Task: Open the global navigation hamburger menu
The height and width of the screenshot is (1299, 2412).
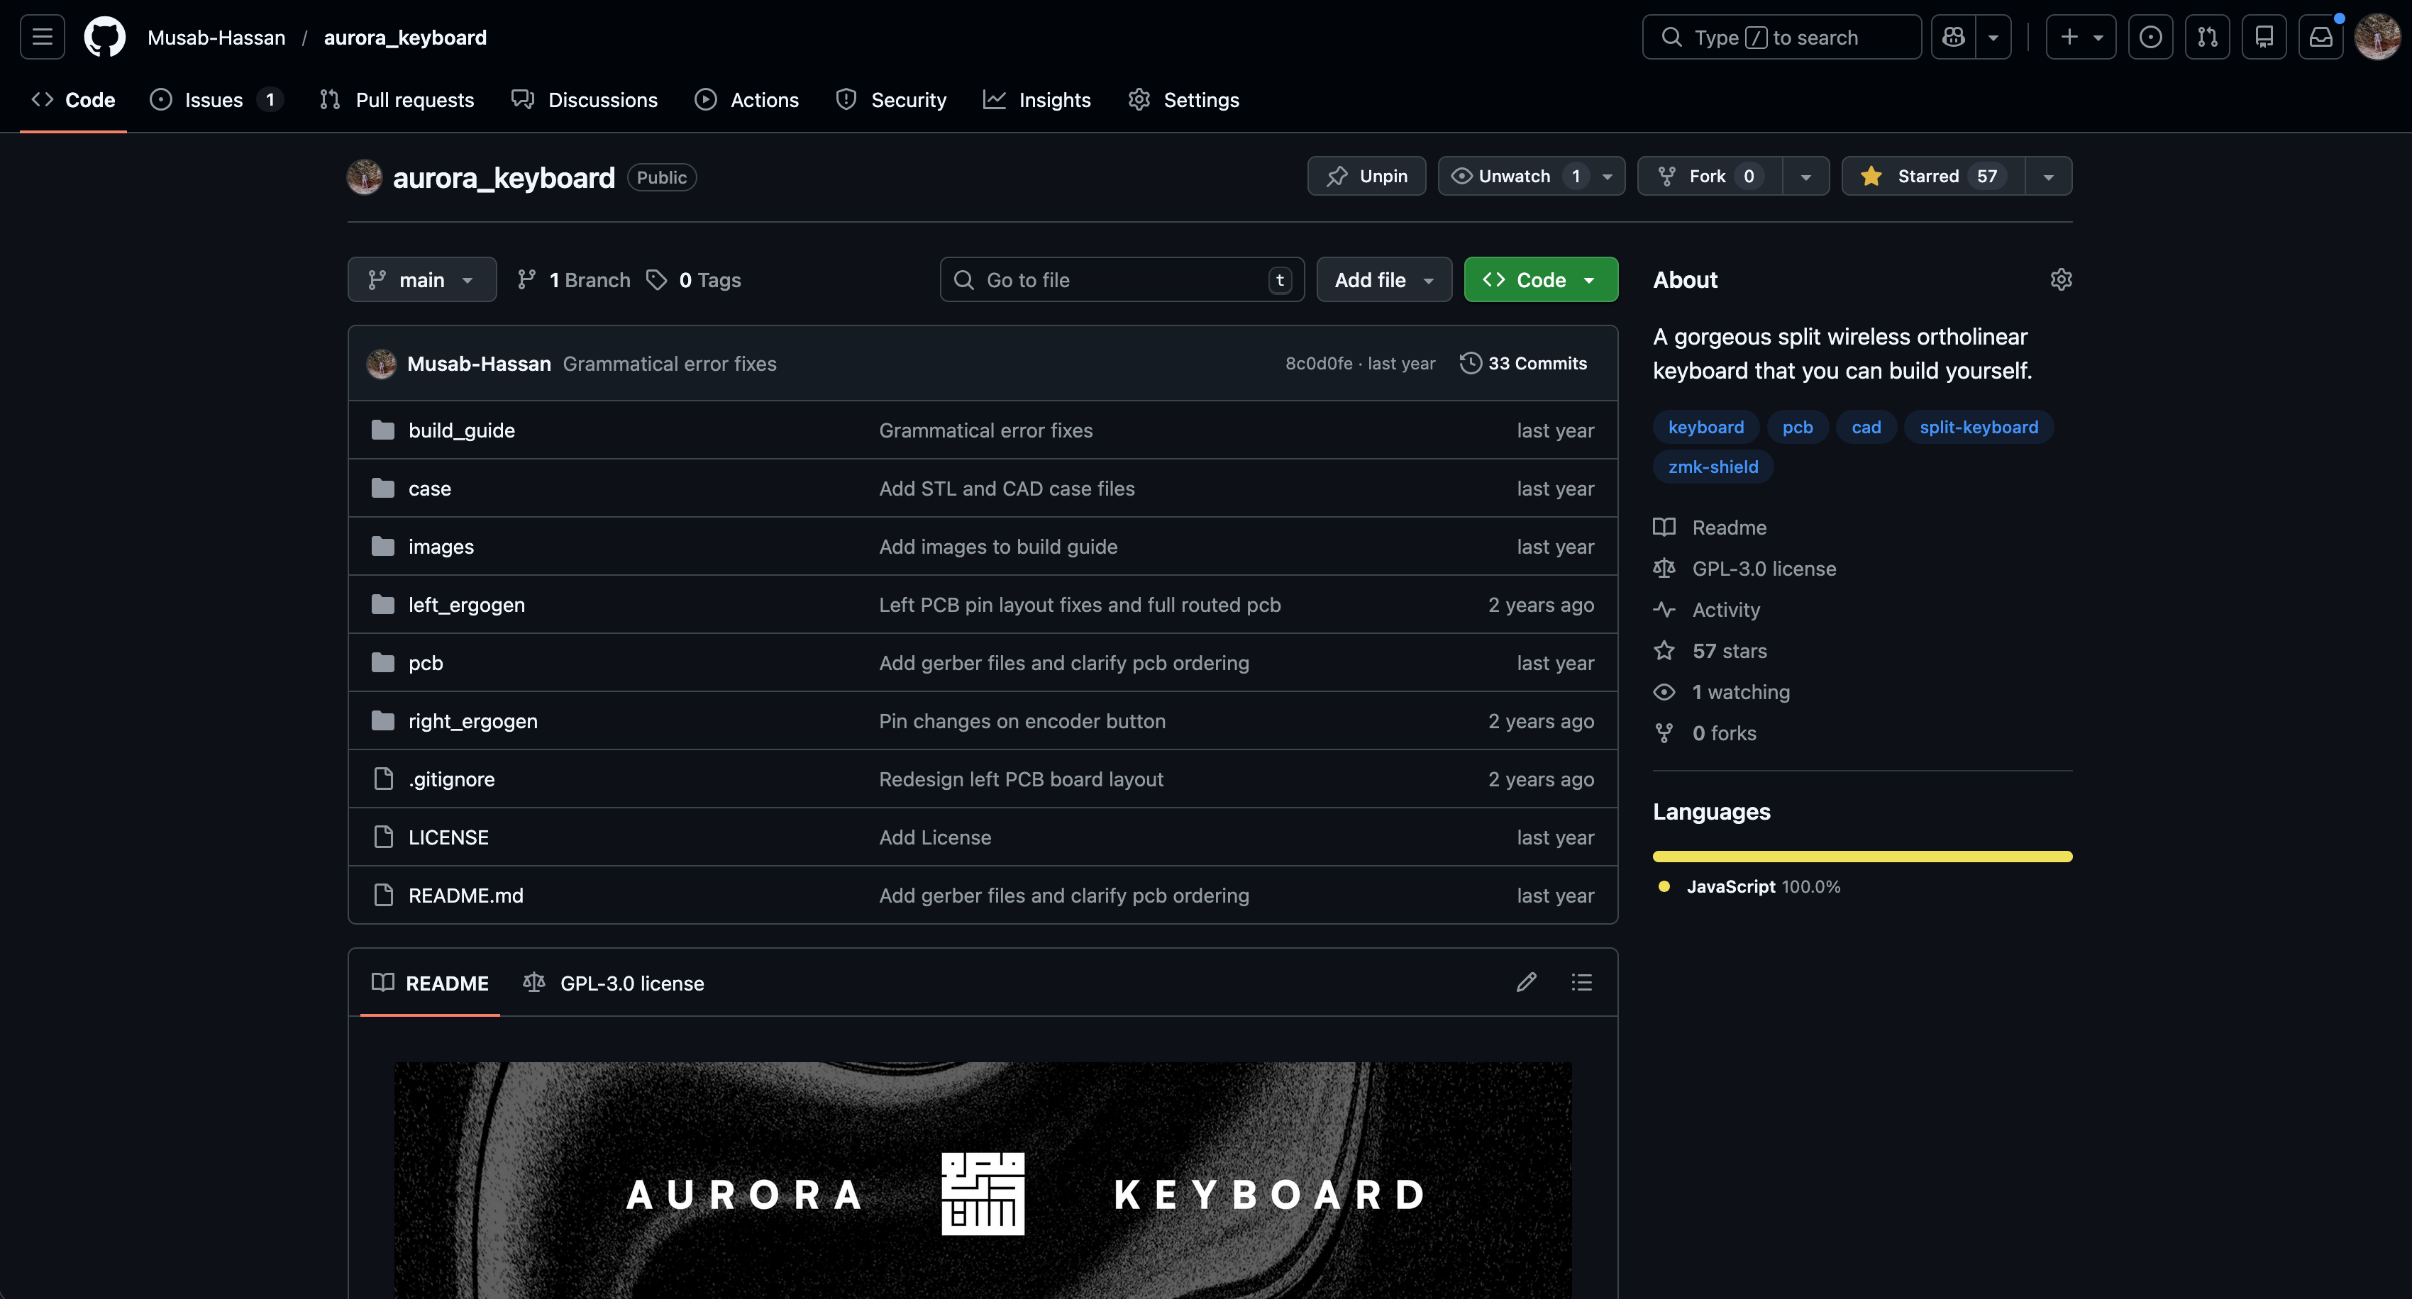Action: 41,36
